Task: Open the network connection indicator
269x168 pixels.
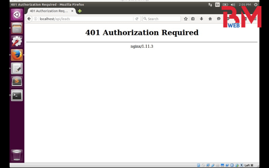Action: [210, 5]
